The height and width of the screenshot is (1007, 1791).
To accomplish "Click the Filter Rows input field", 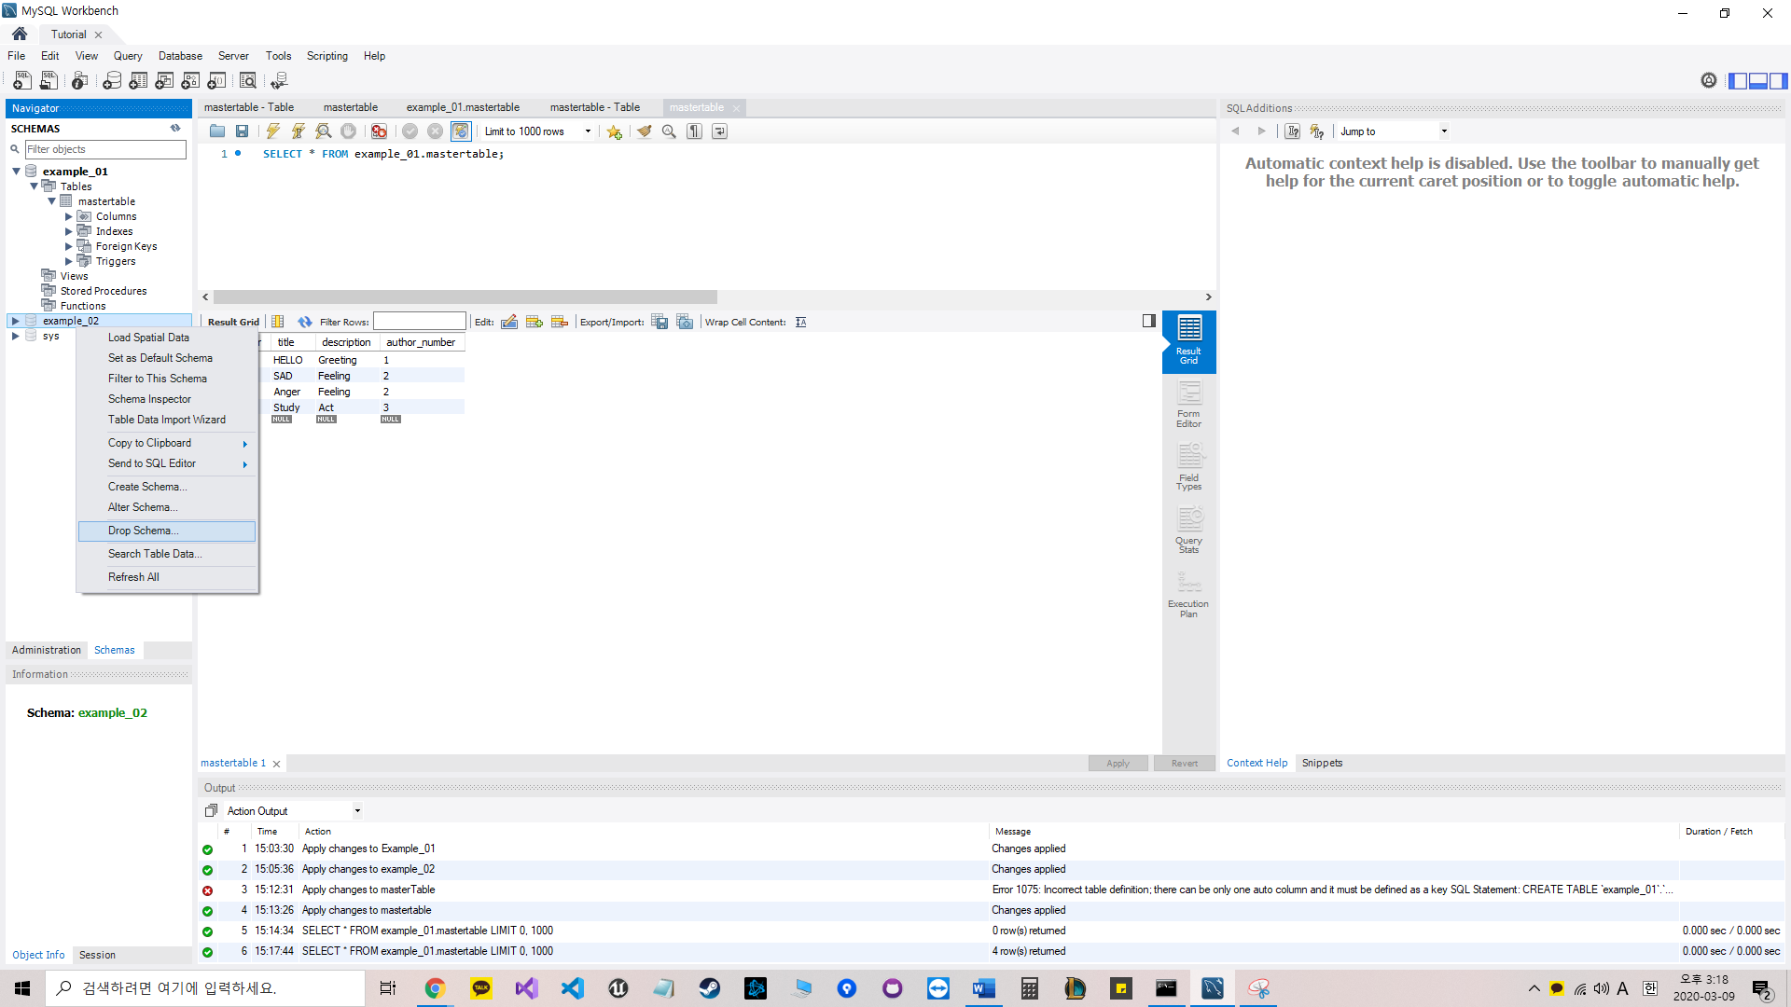I will pos(420,322).
